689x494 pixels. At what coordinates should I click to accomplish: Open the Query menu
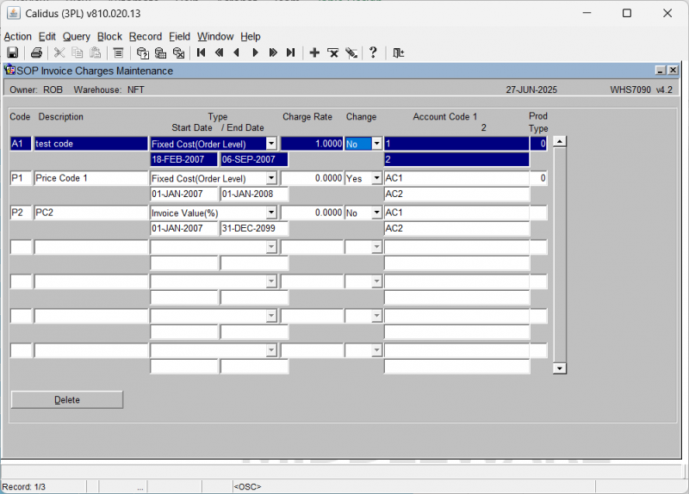pyautogui.click(x=77, y=36)
